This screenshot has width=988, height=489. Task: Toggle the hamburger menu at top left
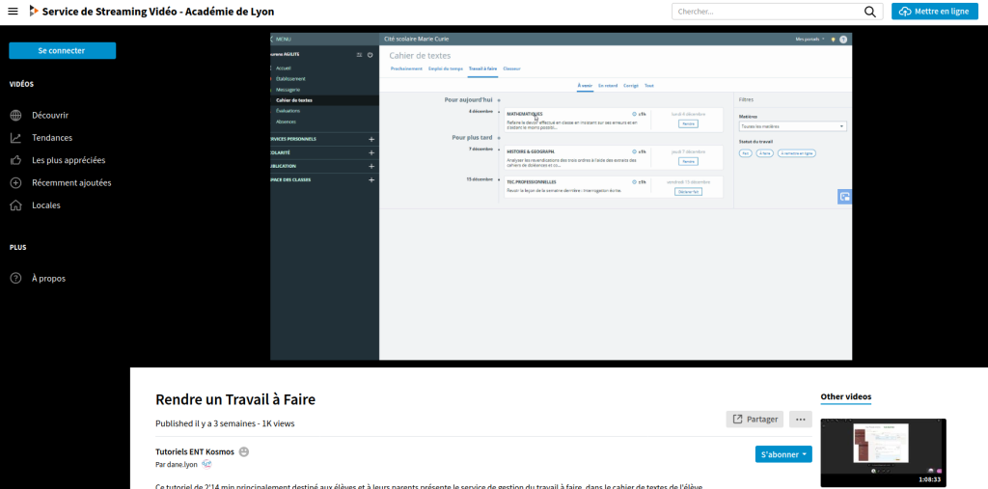[13, 12]
